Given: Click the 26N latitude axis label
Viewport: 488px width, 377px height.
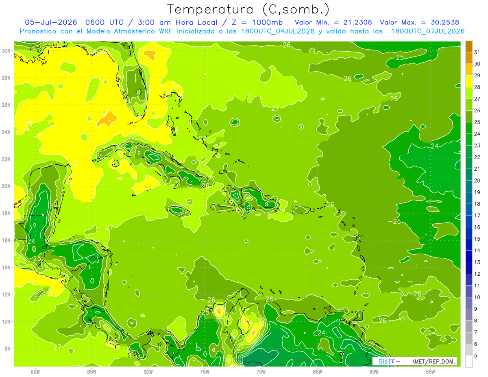Looking at the screenshot, I should [7, 105].
